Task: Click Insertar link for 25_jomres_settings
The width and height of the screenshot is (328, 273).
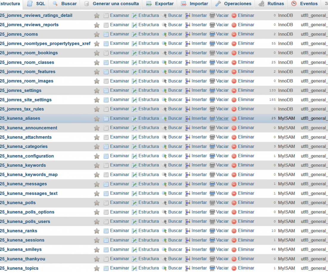Action: [199, 90]
